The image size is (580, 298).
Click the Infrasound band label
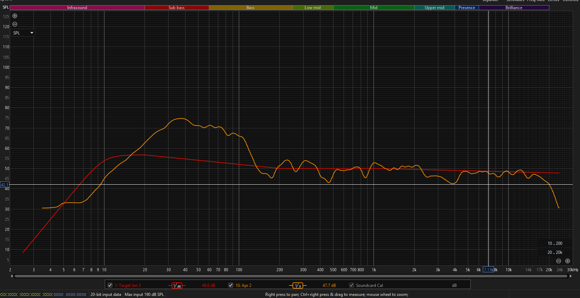tap(77, 8)
